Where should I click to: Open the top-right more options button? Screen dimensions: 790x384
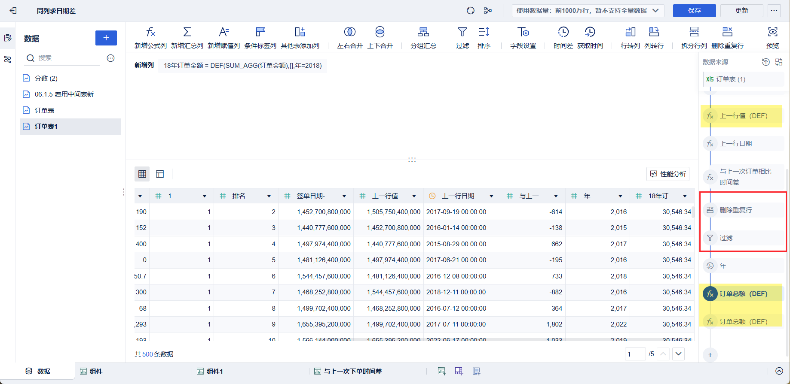click(774, 11)
